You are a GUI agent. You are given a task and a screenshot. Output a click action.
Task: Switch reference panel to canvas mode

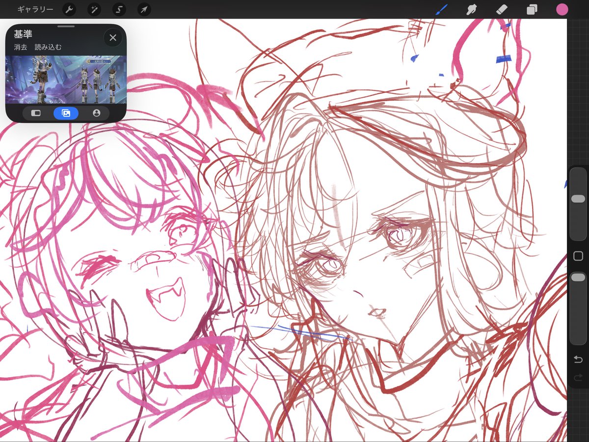pyautogui.click(x=36, y=113)
